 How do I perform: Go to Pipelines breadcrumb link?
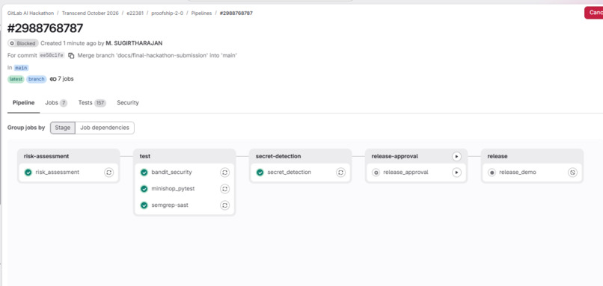tap(201, 13)
